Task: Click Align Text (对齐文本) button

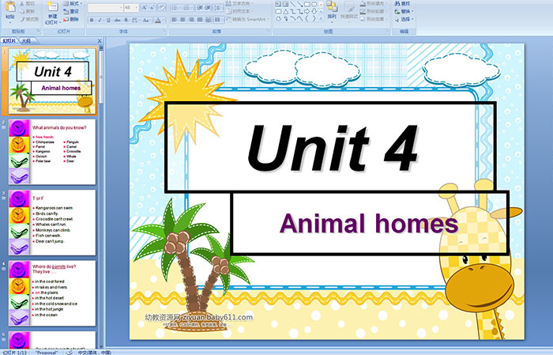Action: click(239, 11)
